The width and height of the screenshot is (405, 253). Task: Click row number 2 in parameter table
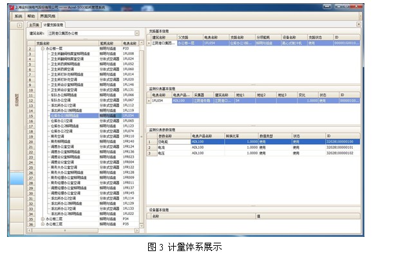point(152,147)
